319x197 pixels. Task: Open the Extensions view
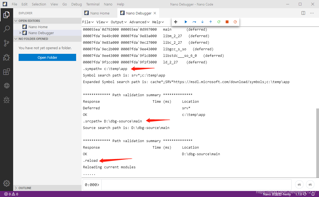click(x=7, y=72)
